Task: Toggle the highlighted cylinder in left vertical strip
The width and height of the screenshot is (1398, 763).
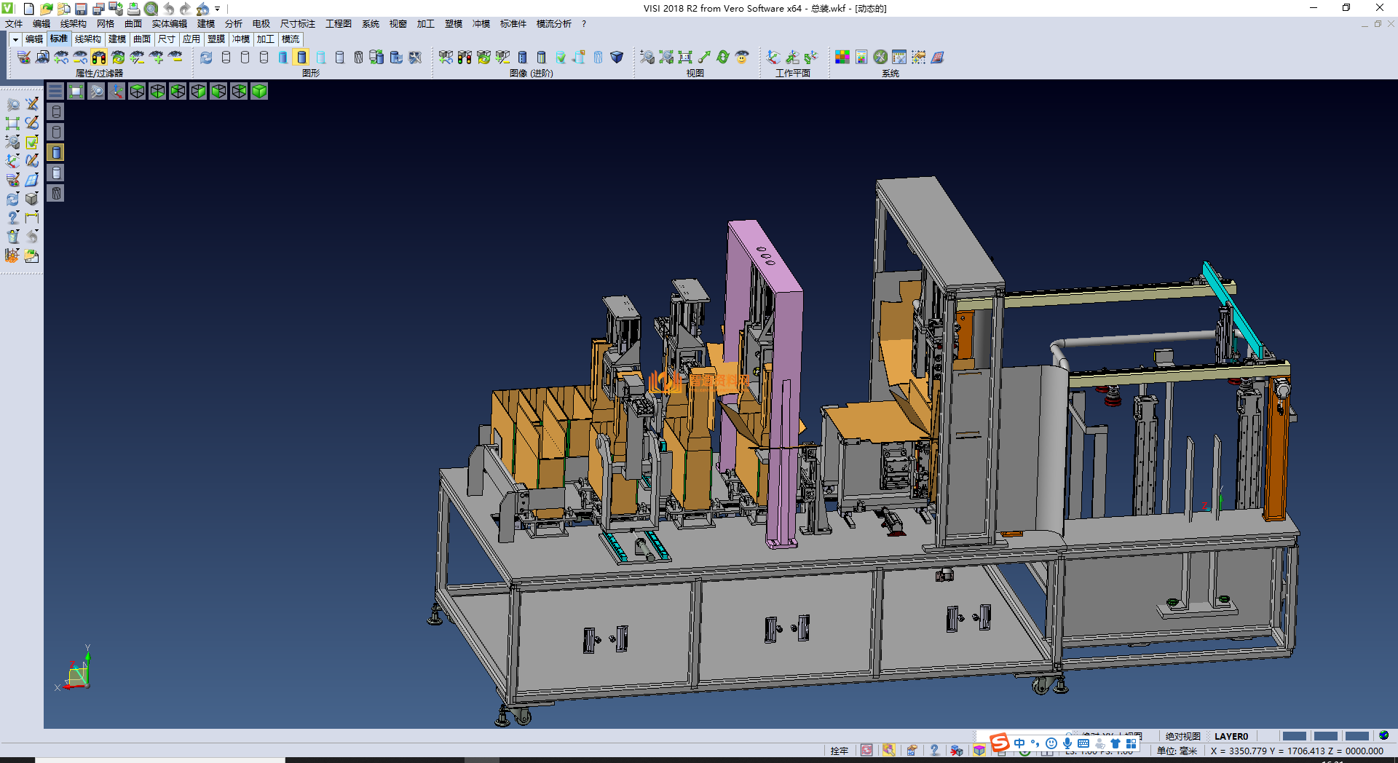Action: [x=56, y=152]
